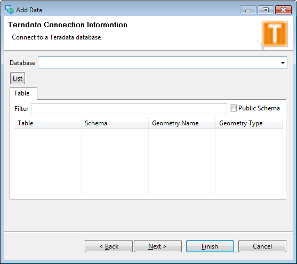
Task: Click inside the Database combo box field
Action: [162, 63]
